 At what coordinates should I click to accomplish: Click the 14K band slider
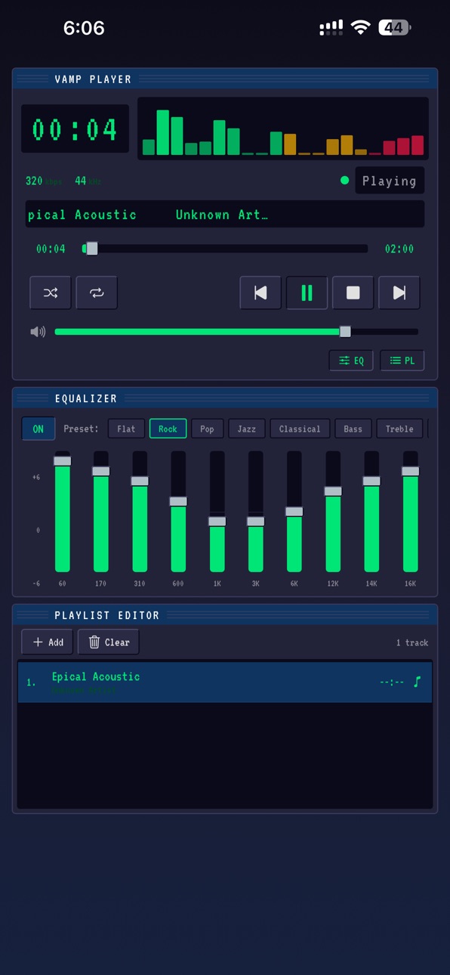[371, 512]
